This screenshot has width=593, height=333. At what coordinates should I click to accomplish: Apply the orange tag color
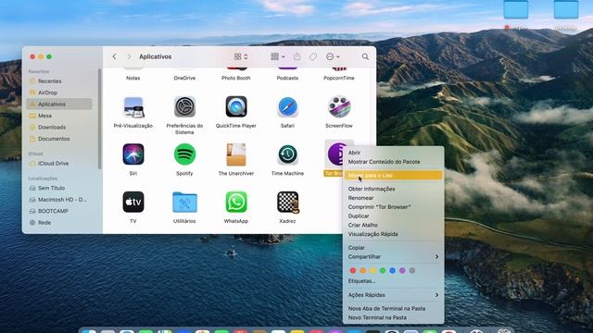[362, 270]
